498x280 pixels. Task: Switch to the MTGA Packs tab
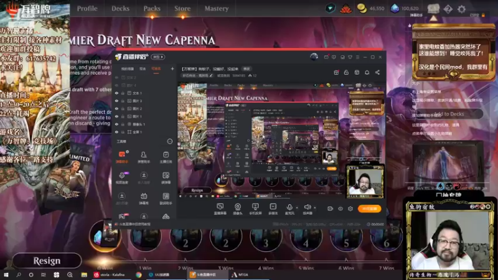click(x=152, y=9)
